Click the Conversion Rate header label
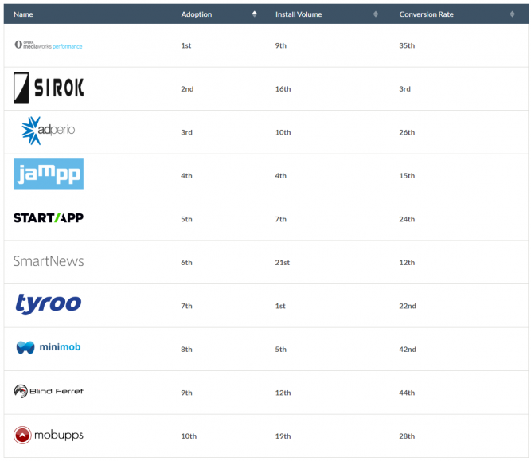The height and width of the screenshot is (461, 531). [x=426, y=14]
